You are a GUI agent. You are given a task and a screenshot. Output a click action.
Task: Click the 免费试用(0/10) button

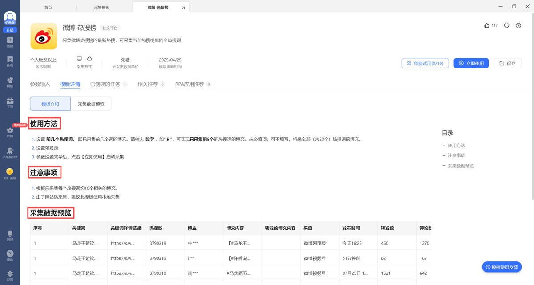(x=425, y=63)
